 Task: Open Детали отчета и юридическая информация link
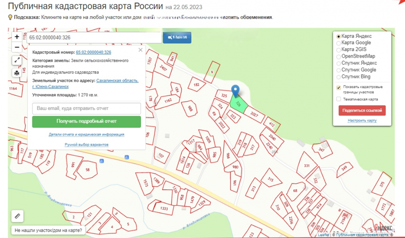click(x=87, y=135)
